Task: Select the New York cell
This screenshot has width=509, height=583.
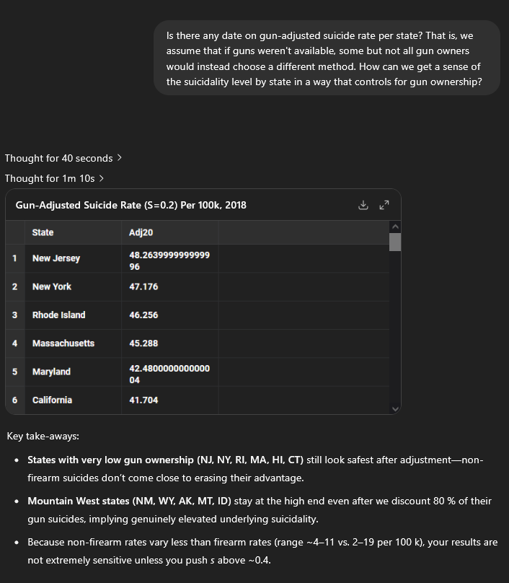Action: [51, 286]
